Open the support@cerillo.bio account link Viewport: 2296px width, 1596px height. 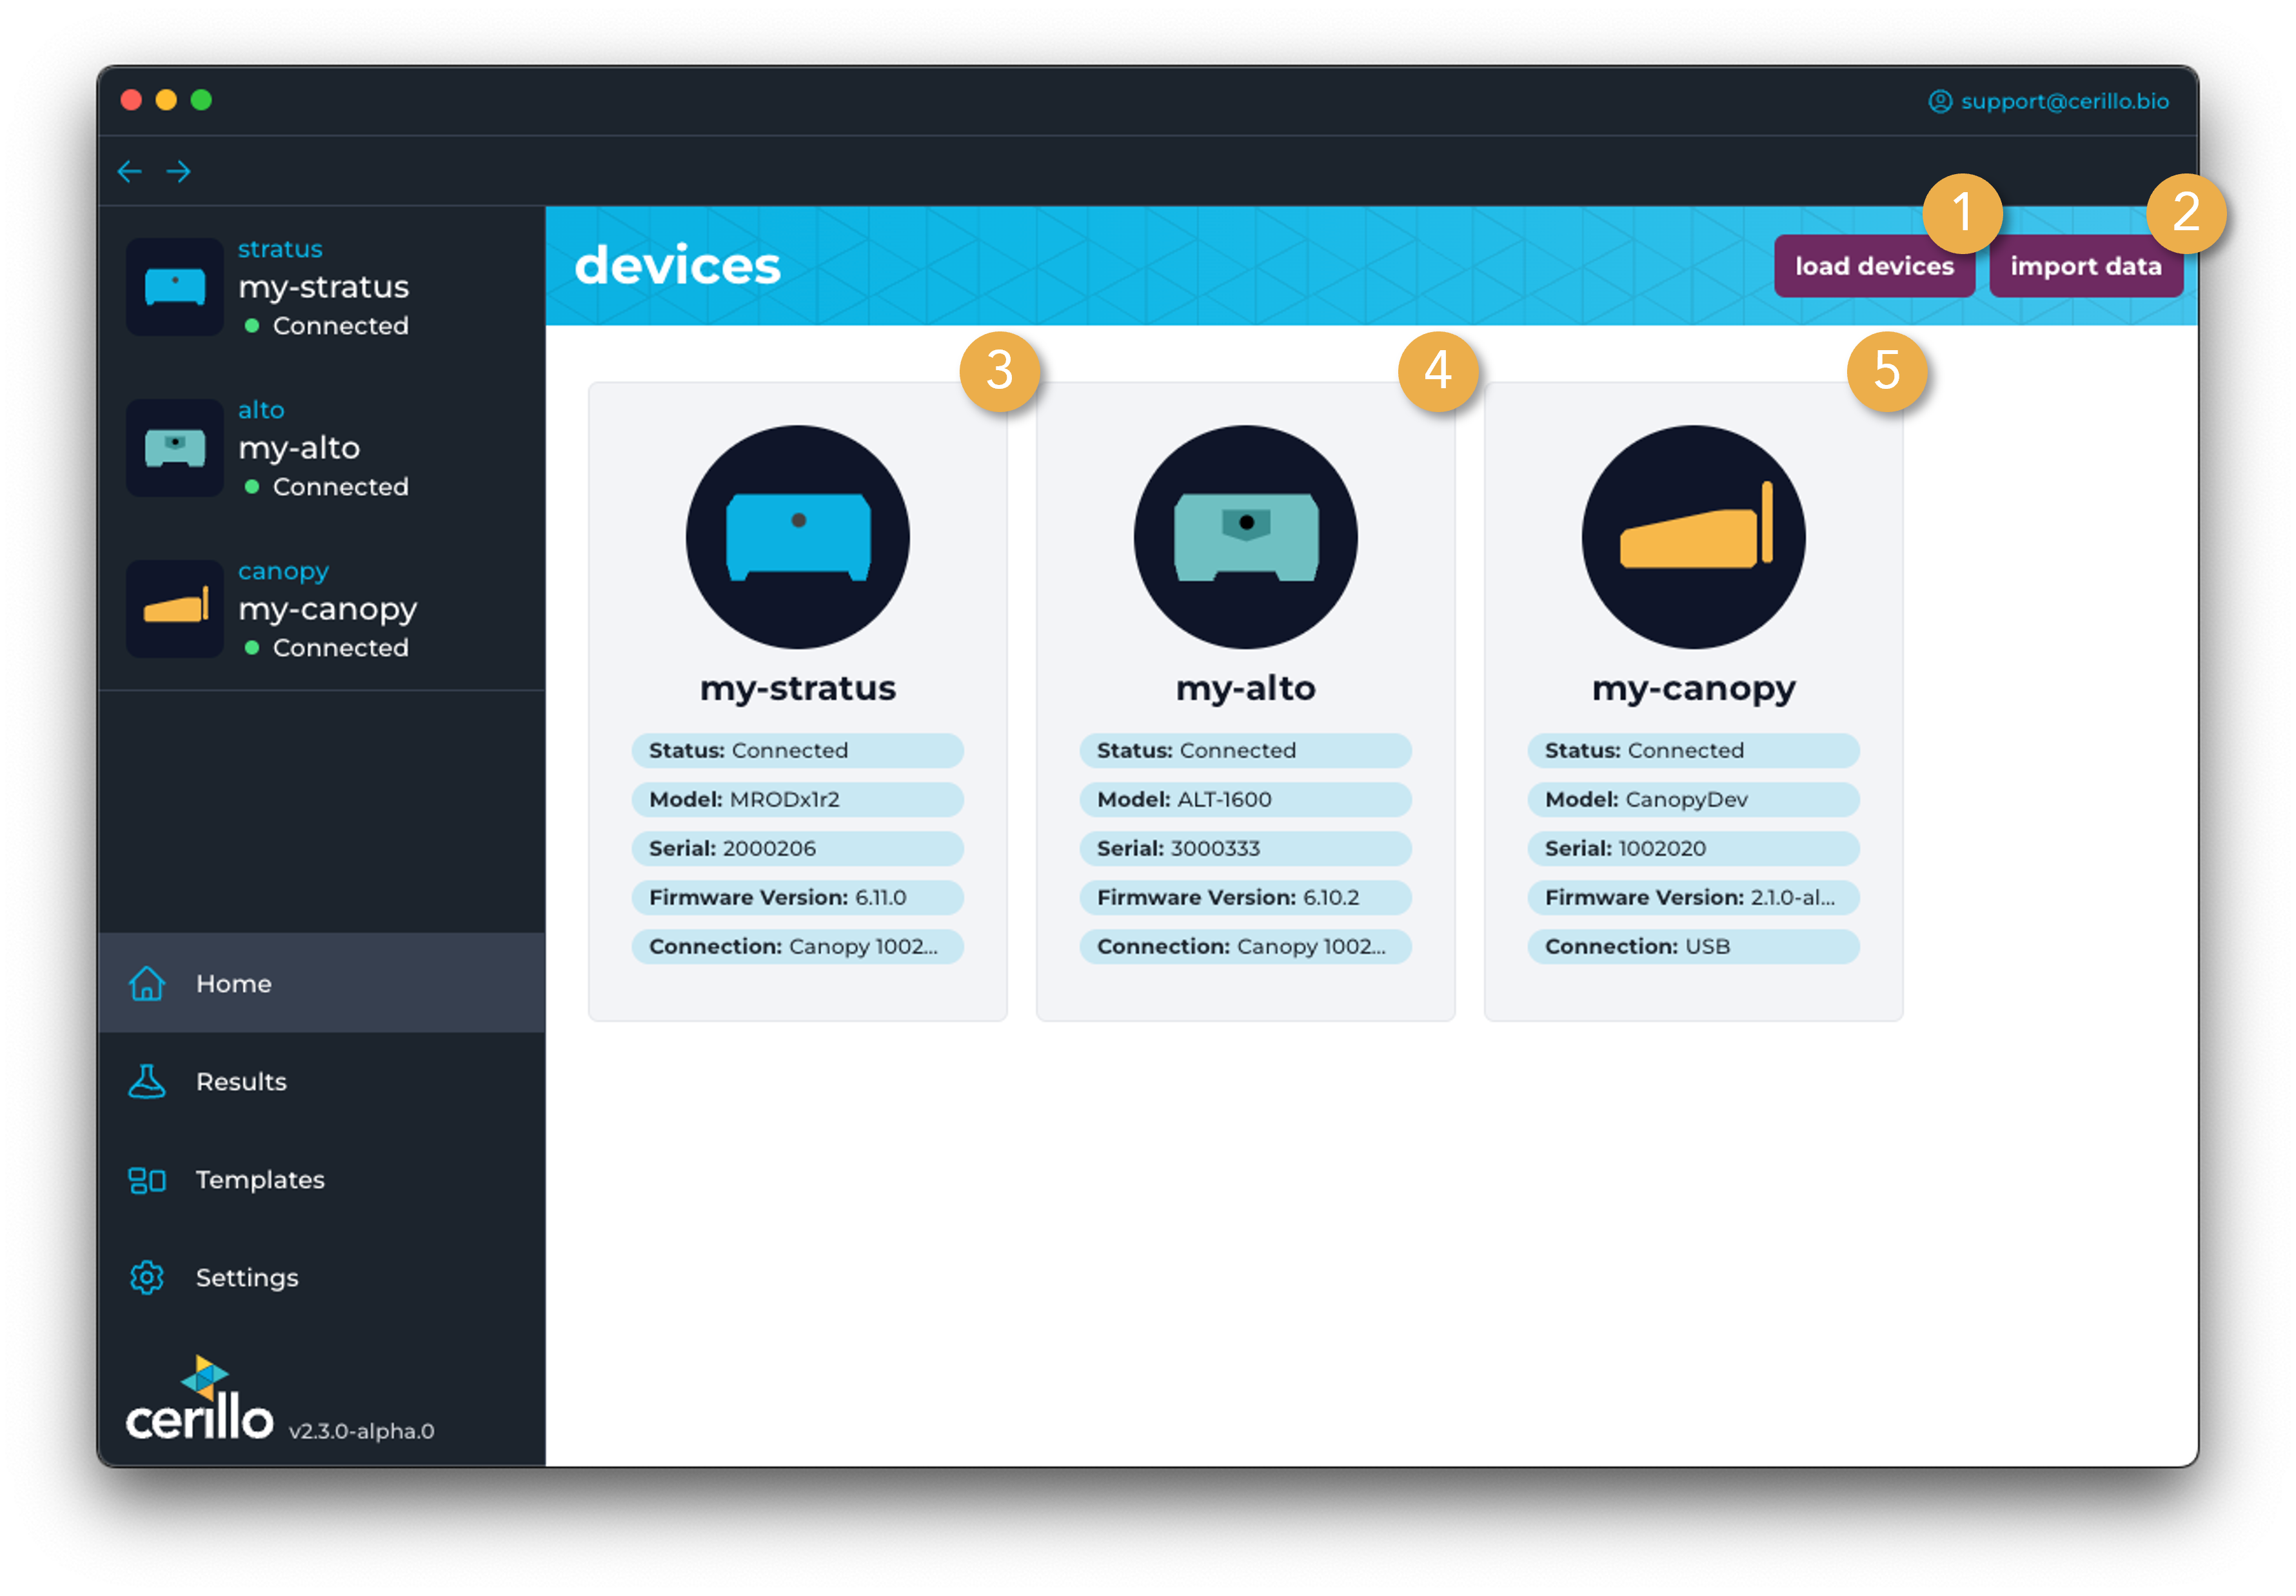[x=2064, y=101]
